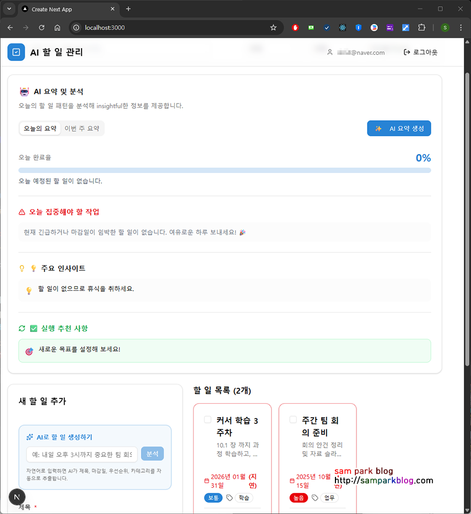The height and width of the screenshot is (514, 471).
Task: Click the 높음 priority badge
Action: pos(298,498)
